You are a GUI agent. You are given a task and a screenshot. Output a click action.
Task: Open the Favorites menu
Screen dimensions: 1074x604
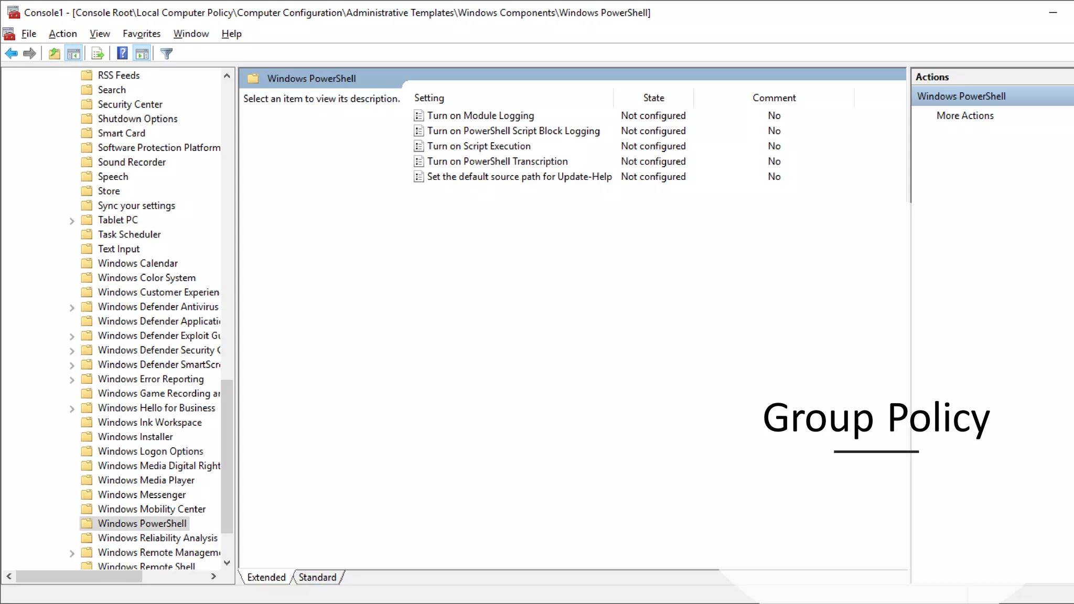pos(142,34)
